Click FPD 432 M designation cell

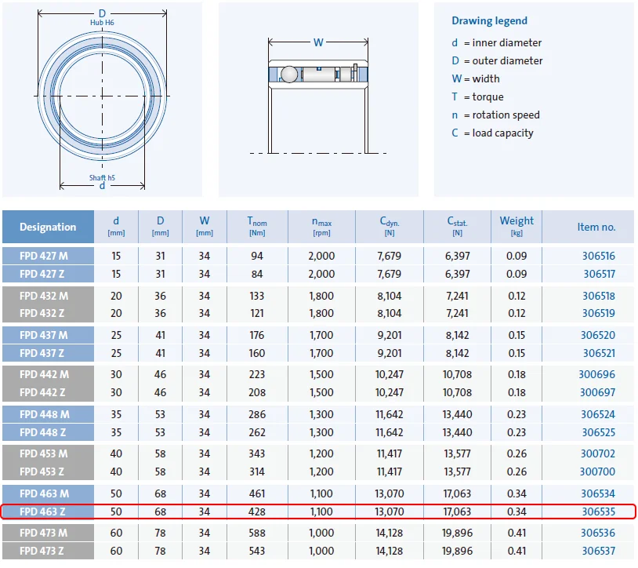click(x=48, y=296)
